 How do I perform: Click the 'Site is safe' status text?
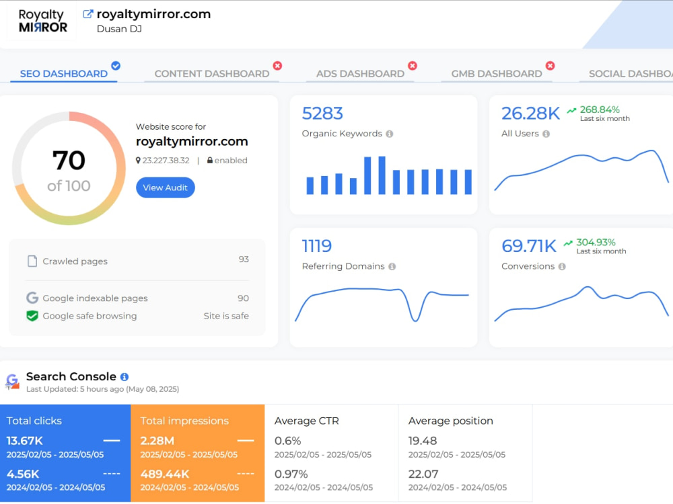coord(226,316)
